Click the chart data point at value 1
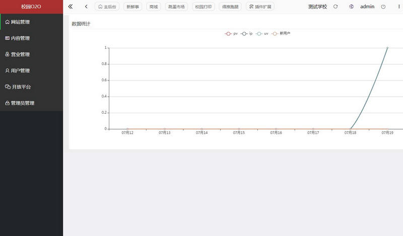This screenshot has height=236, width=403. (x=387, y=48)
